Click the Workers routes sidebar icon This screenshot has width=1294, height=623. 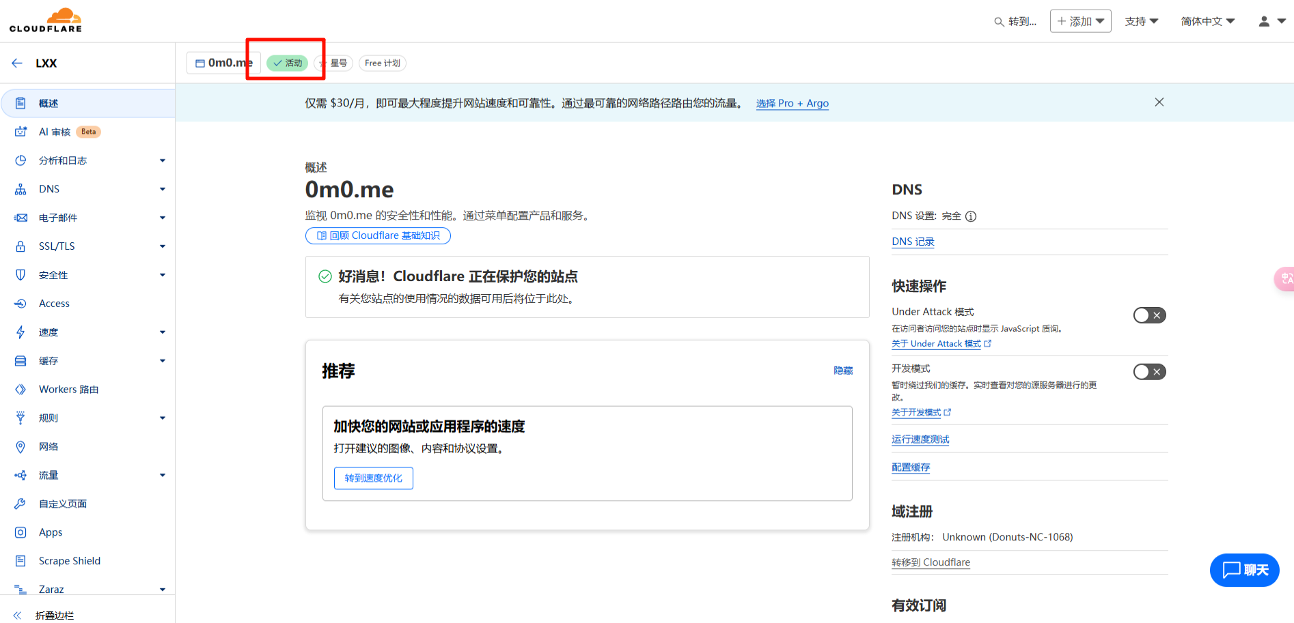coord(20,390)
